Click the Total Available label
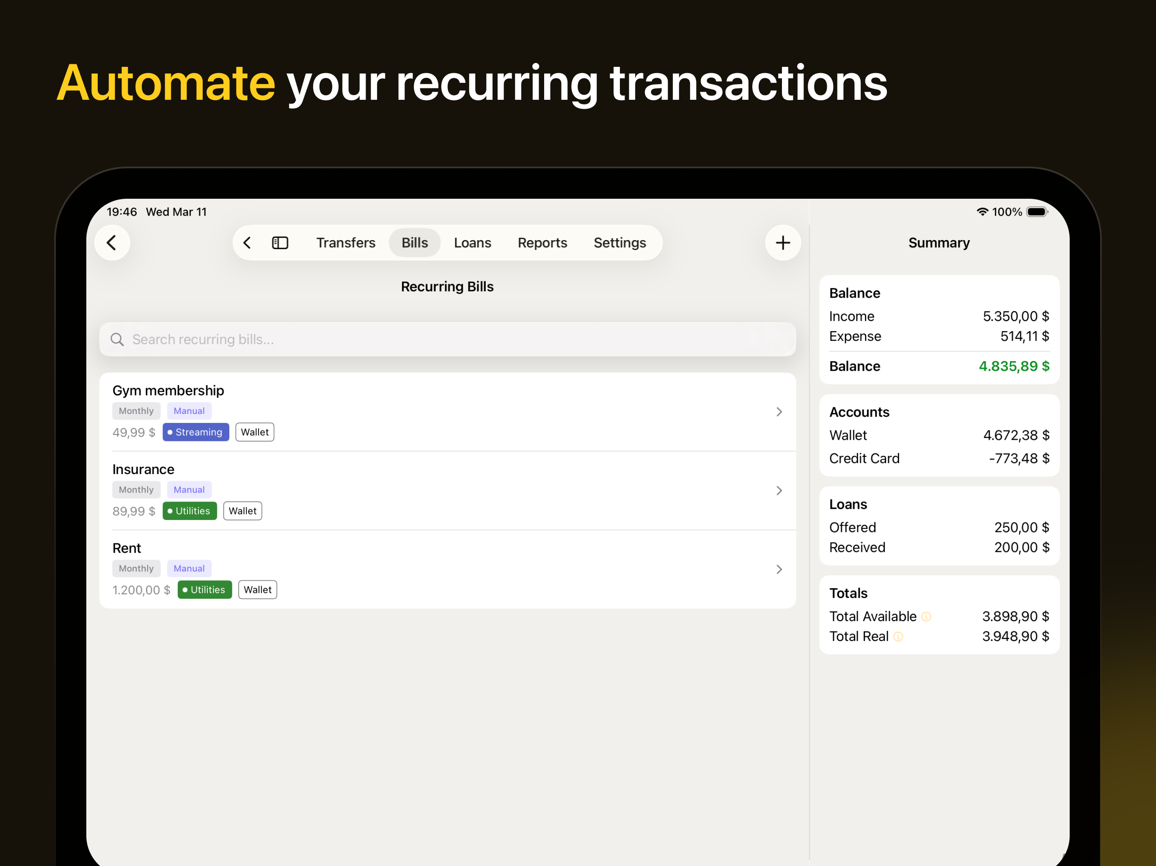 pyautogui.click(x=873, y=617)
